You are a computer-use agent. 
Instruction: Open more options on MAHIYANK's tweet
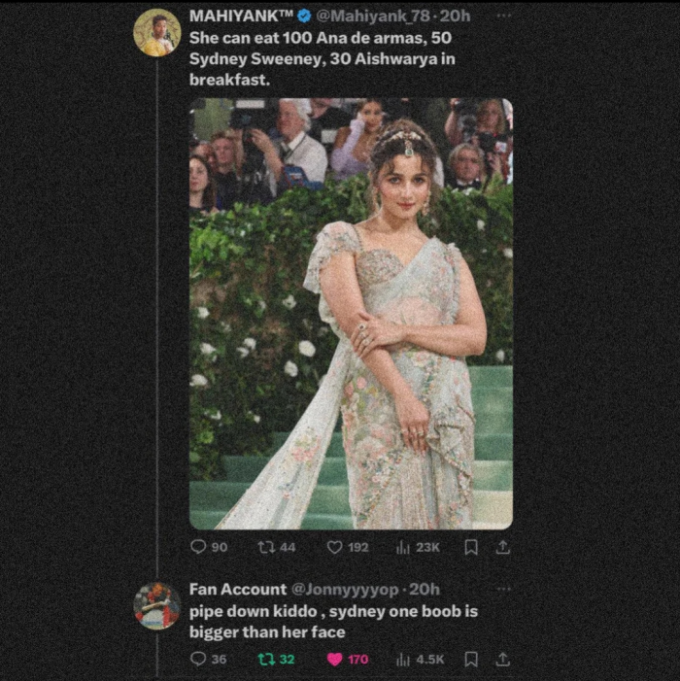[502, 17]
